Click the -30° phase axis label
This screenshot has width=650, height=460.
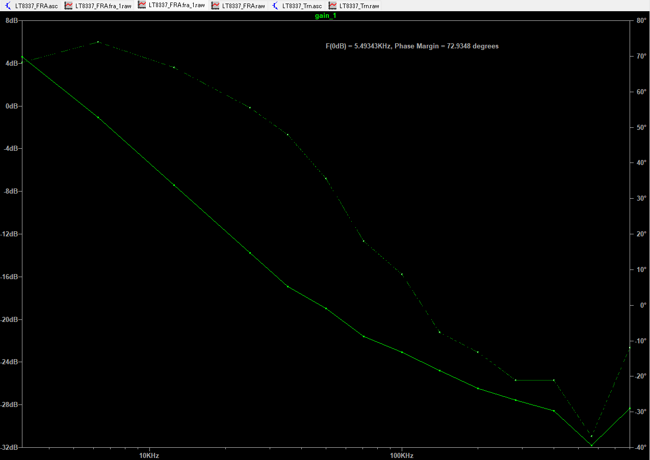coord(640,412)
